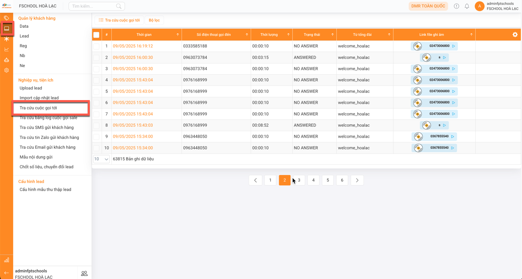Click the people icon beside adminfptschools
The height and width of the screenshot is (279, 522).
(84, 274)
